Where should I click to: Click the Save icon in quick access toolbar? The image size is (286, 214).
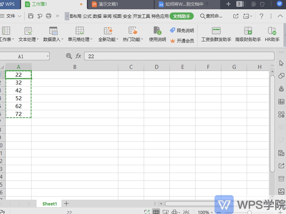(31, 16)
